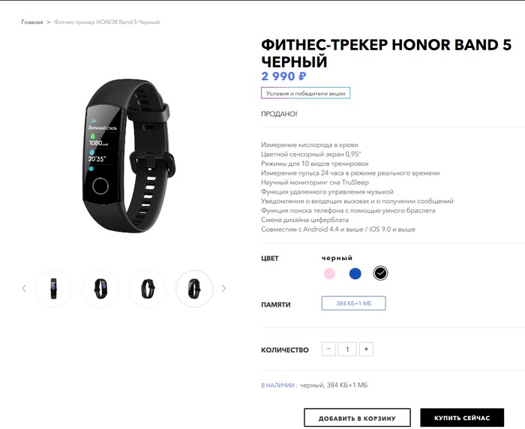Open Условия и победители акции link
525x429 pixels.
[306, 94]
